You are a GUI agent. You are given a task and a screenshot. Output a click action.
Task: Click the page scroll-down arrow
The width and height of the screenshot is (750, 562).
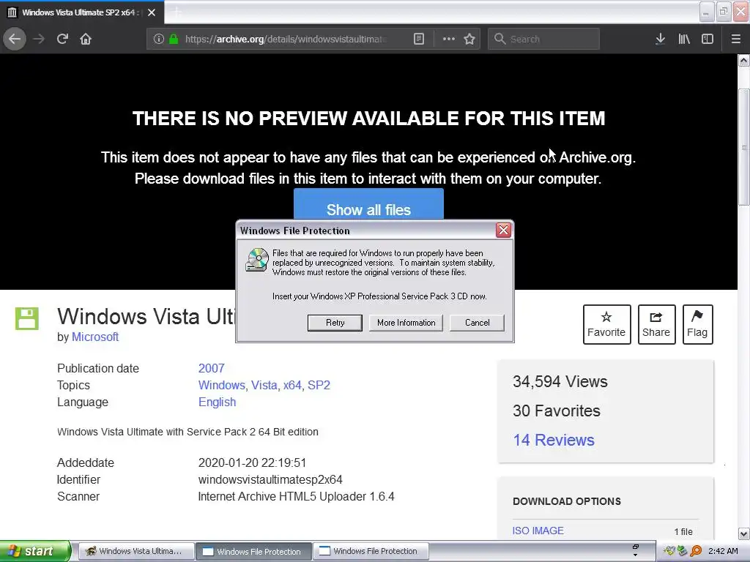(744, 533)
